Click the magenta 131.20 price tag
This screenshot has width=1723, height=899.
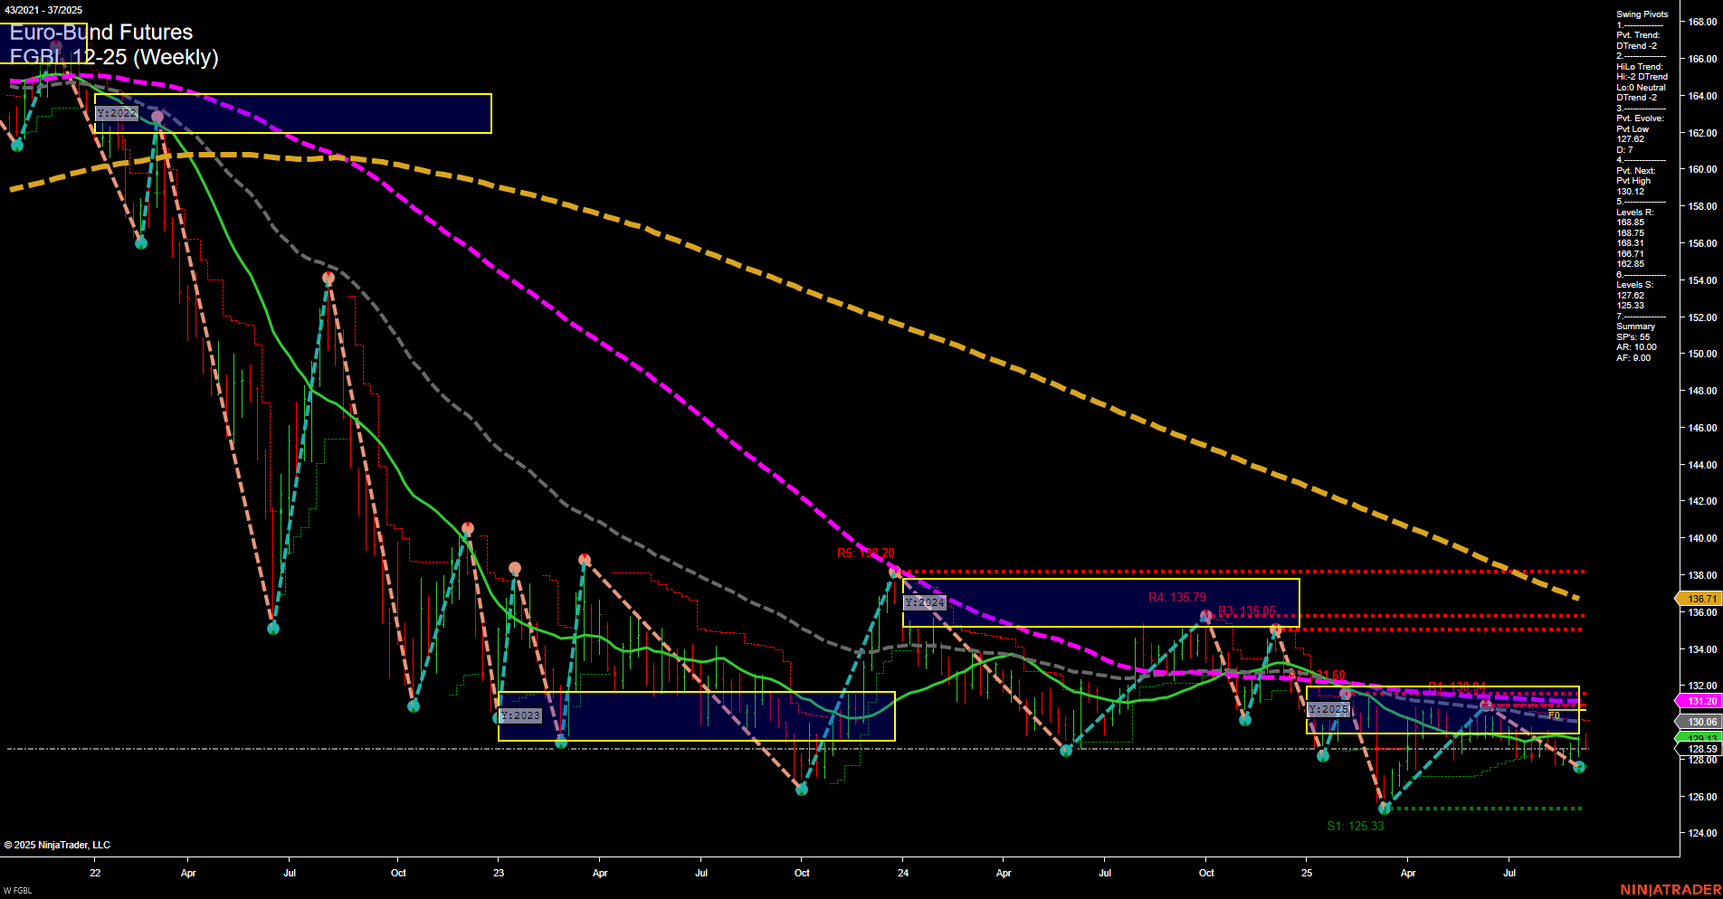tap(1699, 701)
